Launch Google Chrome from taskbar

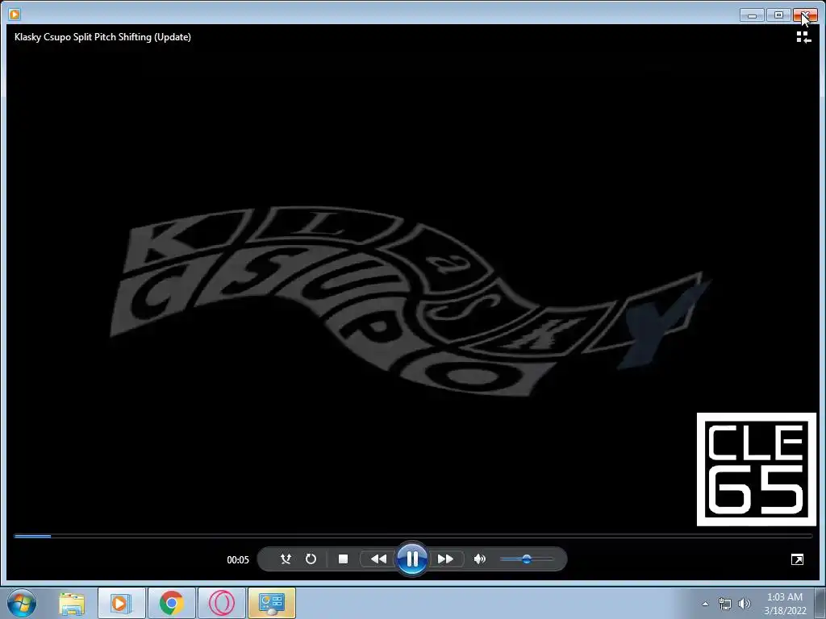[171, 603]
